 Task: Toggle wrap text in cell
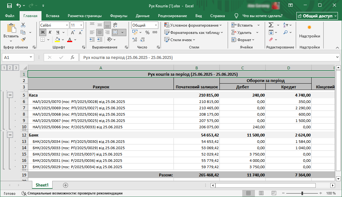click(115, 25)
